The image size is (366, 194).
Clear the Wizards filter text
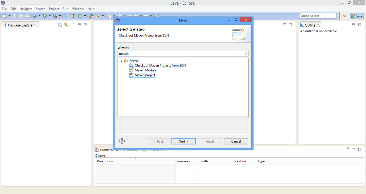coord(246,54)
